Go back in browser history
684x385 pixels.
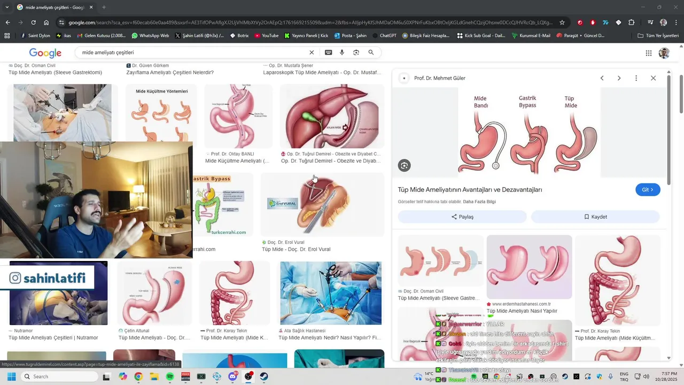[7, 22]
